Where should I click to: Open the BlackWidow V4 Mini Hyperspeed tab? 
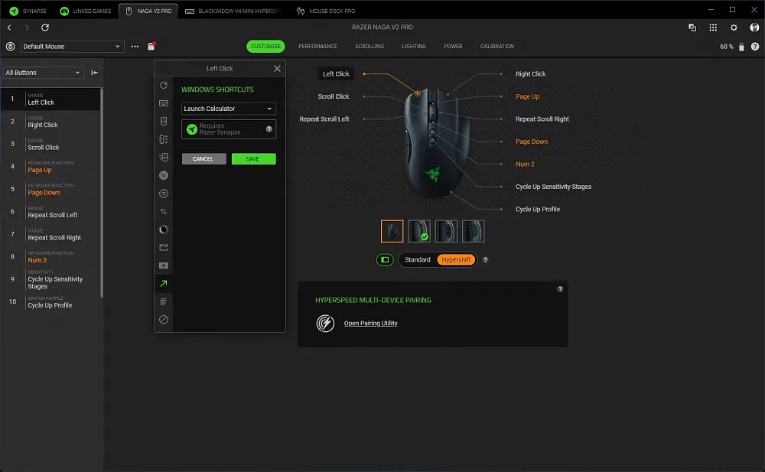233,11
